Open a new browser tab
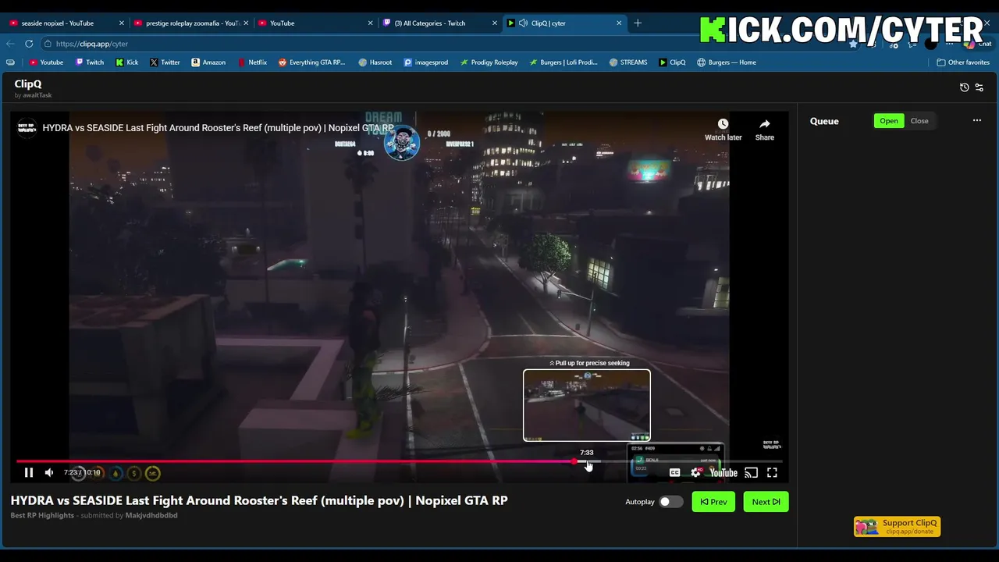This screenshot has height=562, width=999. click(x=638, y=23)
